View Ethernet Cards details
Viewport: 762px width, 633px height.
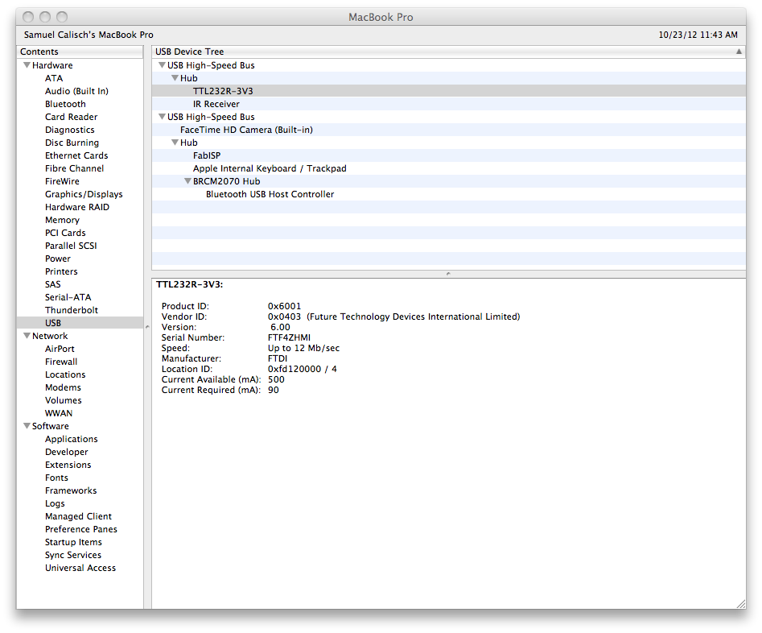click(76, 155)
